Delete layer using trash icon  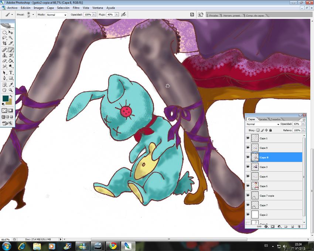299,227
